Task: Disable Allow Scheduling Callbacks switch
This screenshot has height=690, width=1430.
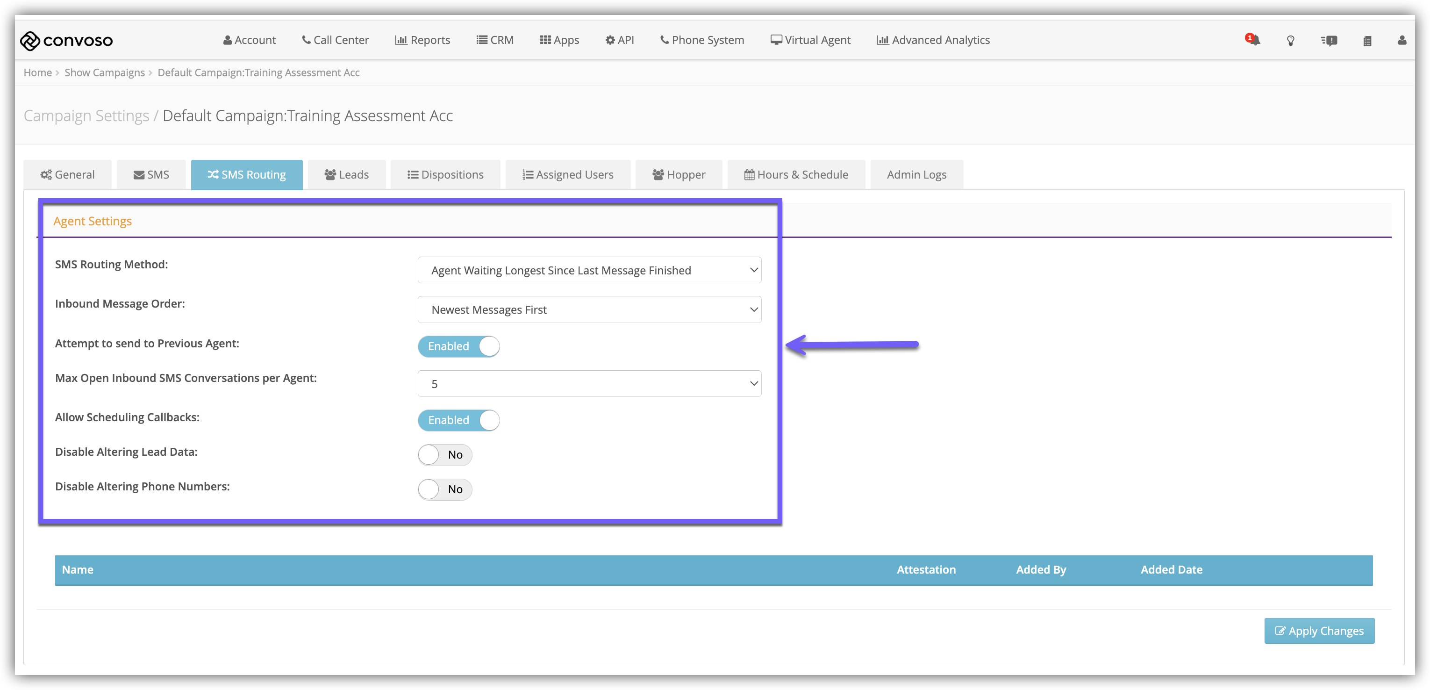Action: (458, 420)
